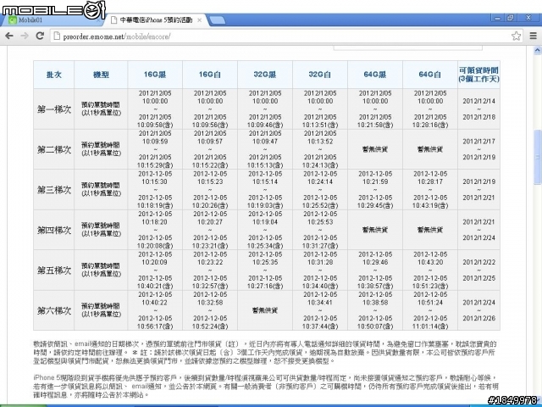The image size is (542, 407).
Task: Select the 中華電信iPhone 5預約活動 tab
Action: pyautogui.click(x=156, y=20)
